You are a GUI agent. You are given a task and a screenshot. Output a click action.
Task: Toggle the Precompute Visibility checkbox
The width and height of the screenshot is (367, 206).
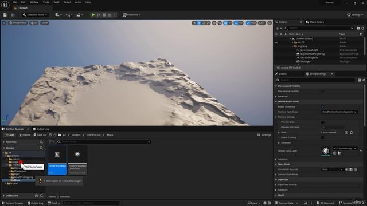323,92
